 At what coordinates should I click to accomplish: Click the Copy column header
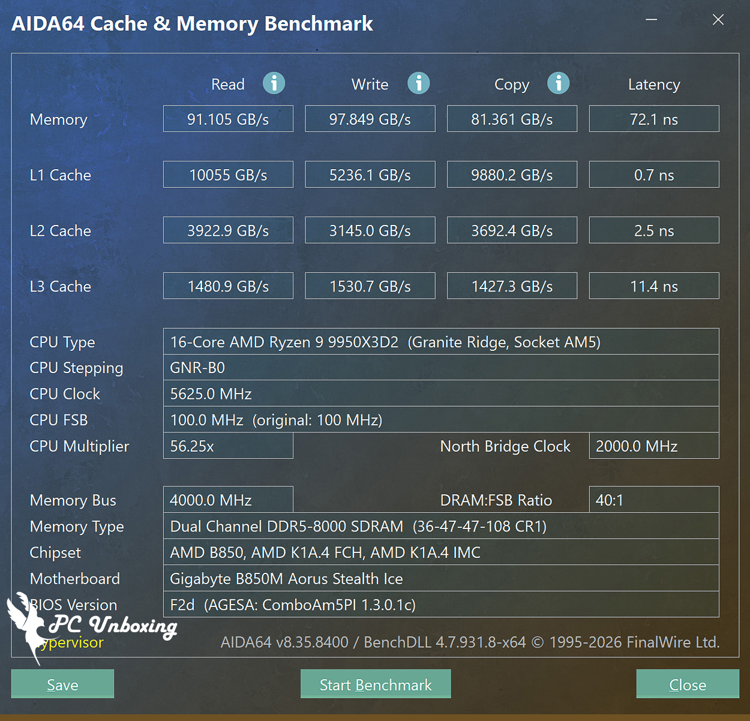(512, 85)
